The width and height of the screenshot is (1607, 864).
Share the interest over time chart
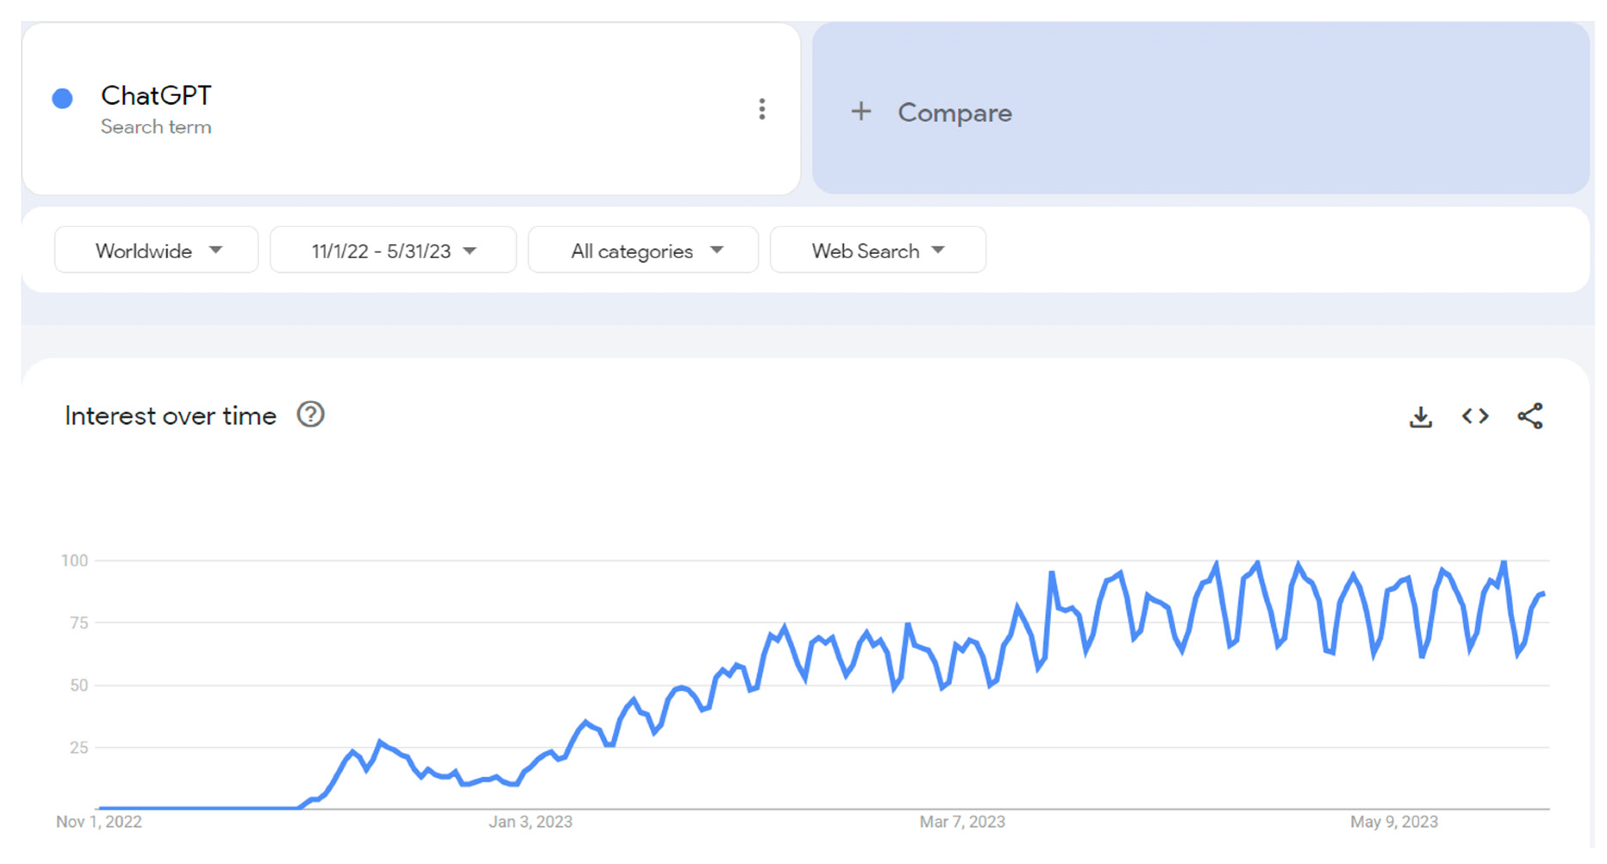click(x=1530, y=416)
